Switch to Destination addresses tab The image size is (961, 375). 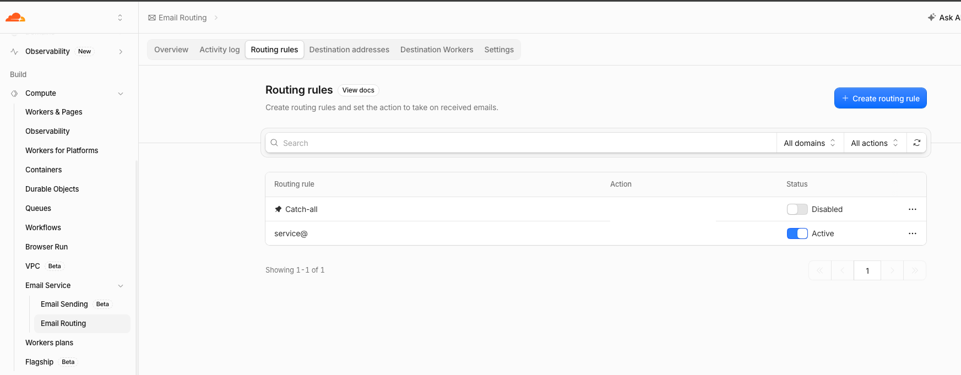(x=349, y=50)
